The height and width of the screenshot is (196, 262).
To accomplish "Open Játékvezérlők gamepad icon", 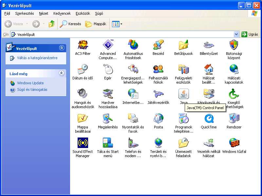I will (x=158, y=94).
